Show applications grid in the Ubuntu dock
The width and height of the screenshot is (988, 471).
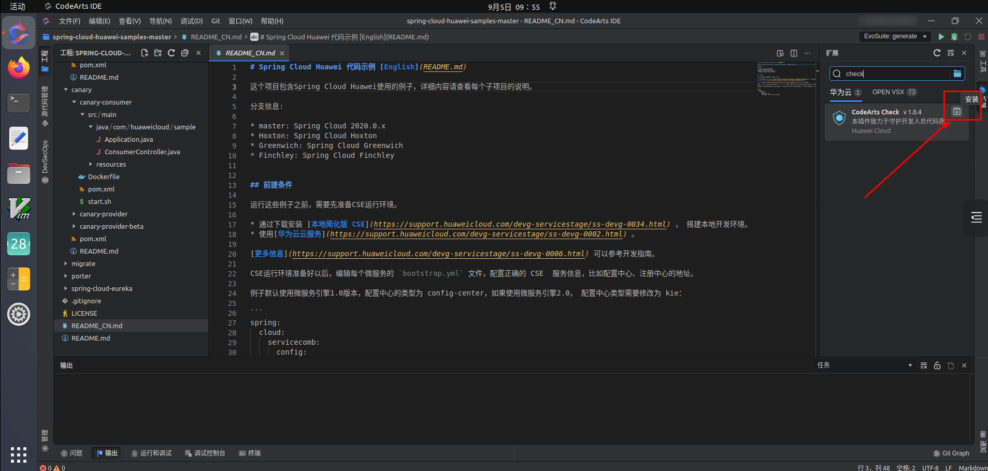pos(19,455)
